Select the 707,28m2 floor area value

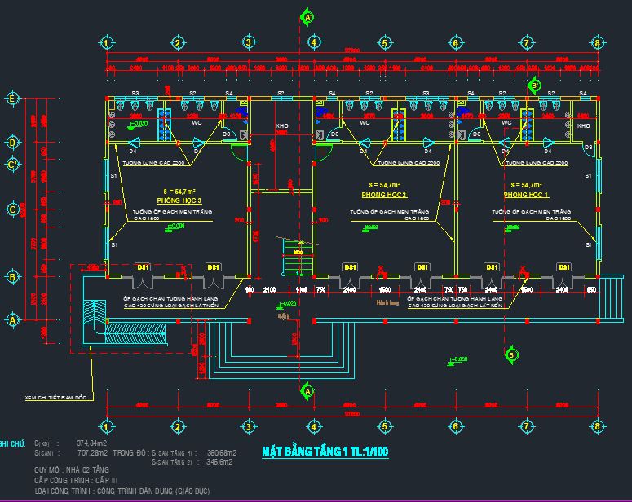pyautogui.click(x=93, y=452)
